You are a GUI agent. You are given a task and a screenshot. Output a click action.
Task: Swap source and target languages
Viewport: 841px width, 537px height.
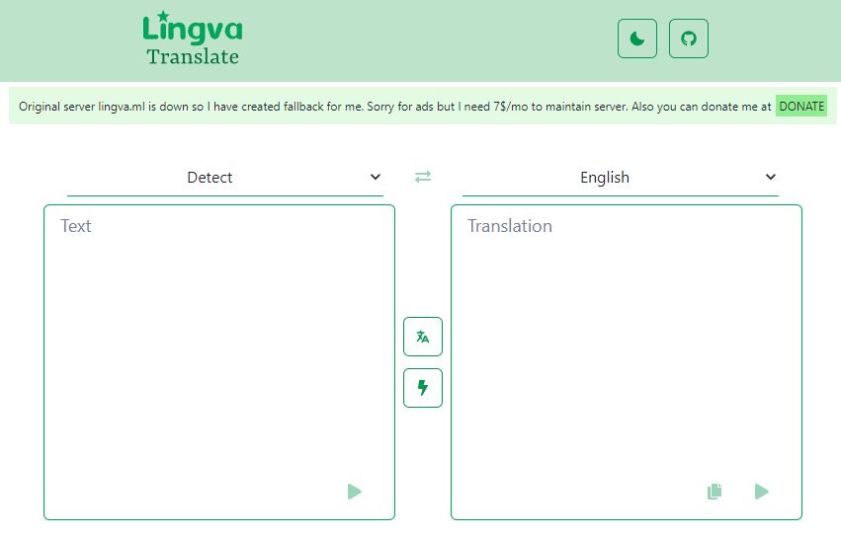click(x=423, y=177)
